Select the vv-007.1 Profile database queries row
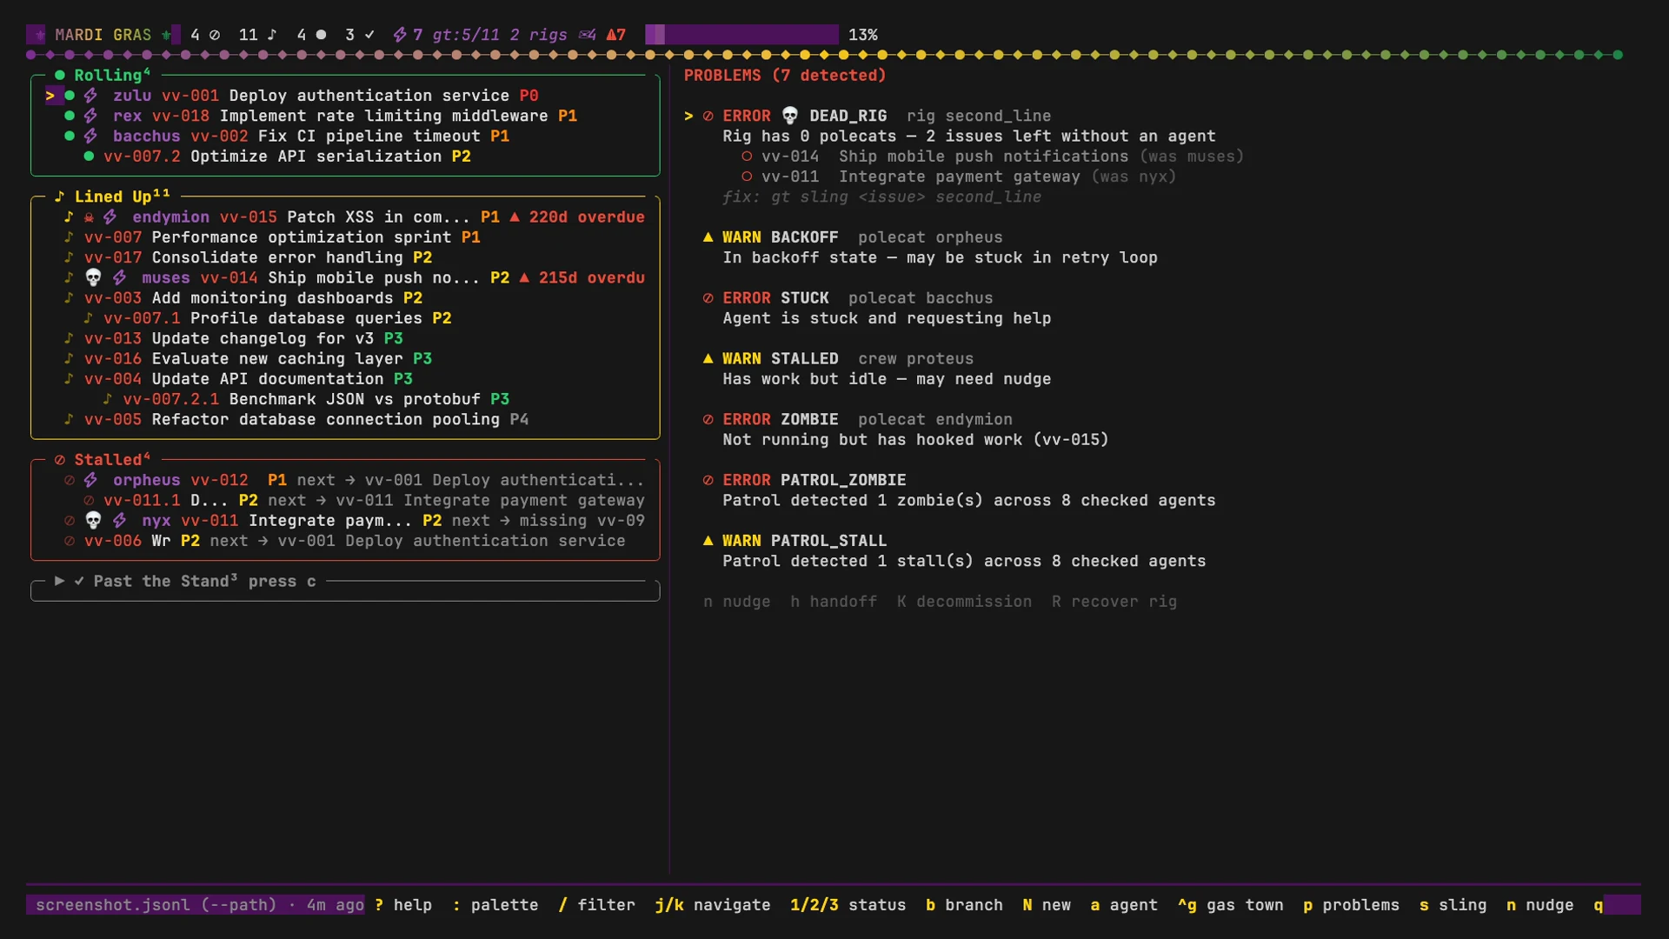1669x939 pixels. click(x=268, y=318)
